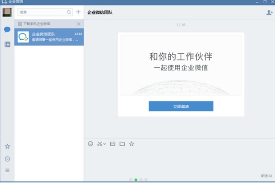This screenshot has height=185, width=275.
Task: Click the scissors screenshot tool
Action: [x=100, y=144]
